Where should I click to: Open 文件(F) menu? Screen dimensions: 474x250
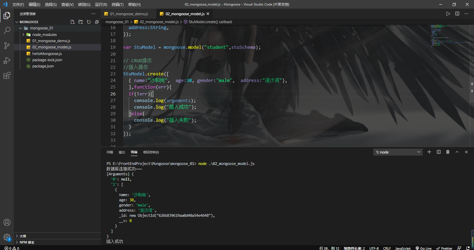click(18, 4)
